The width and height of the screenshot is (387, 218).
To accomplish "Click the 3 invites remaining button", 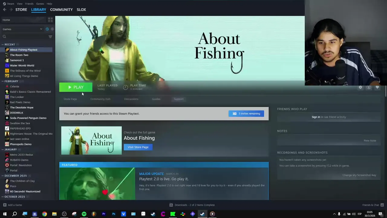I will [x=246, y=114].
